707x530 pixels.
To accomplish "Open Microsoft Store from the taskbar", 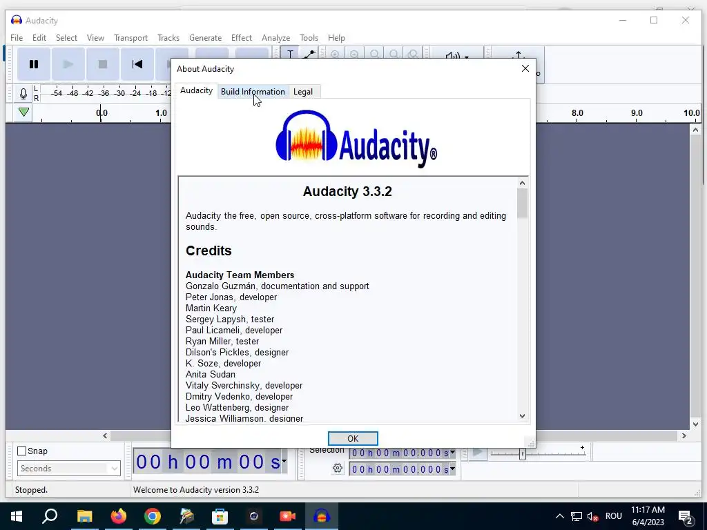I will (220, 516).
